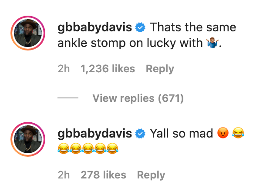
Task: Click the angry red face emoji
Action: pos(223,133)
